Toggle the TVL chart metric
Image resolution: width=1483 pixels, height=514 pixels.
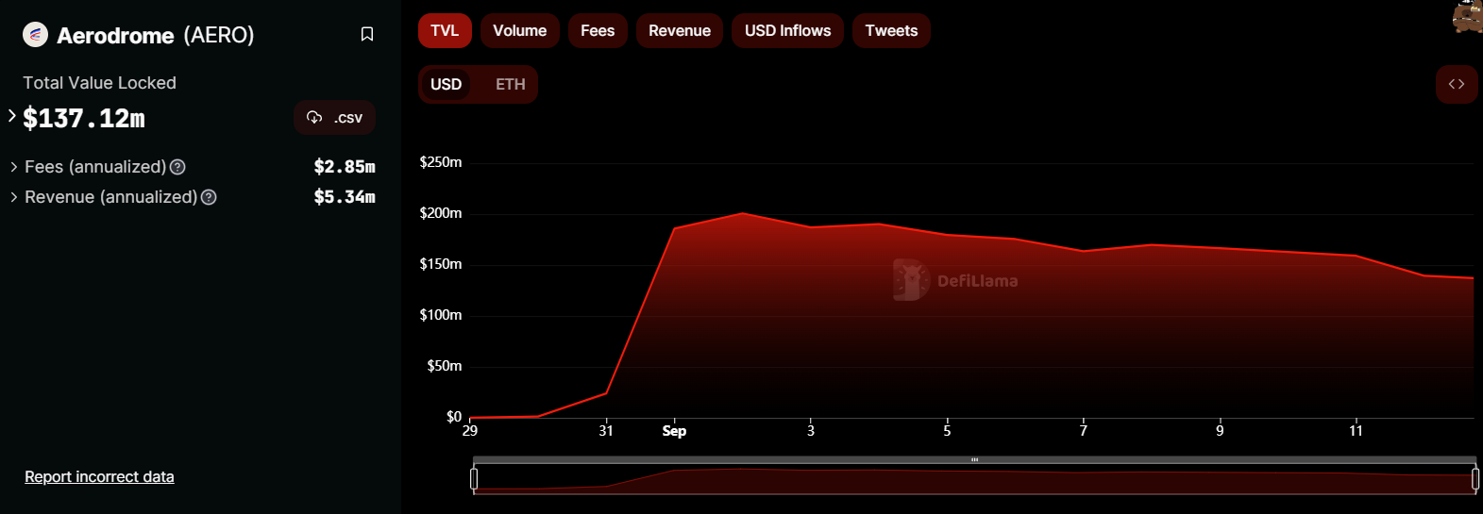click(445, 31)
